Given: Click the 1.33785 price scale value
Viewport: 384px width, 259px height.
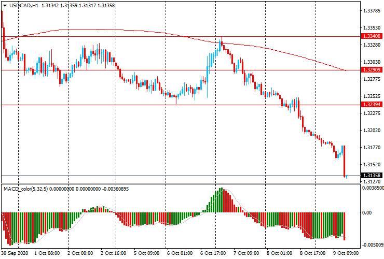Looking at the screenshot, I should (372, 11).
